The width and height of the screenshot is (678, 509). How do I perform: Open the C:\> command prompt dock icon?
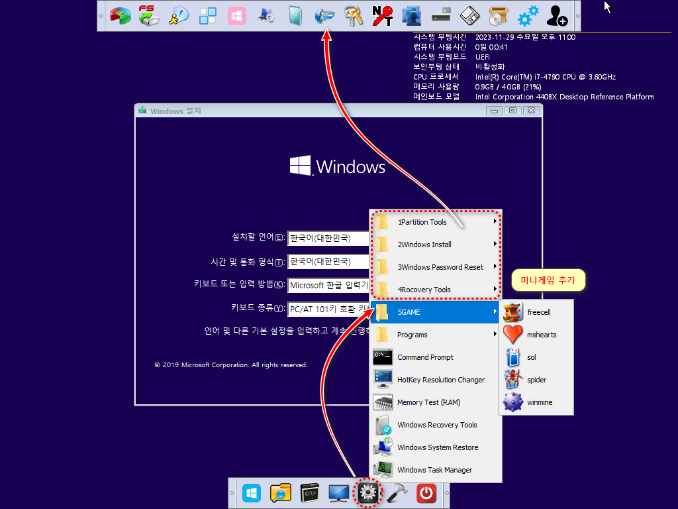(x=310, y=493)
